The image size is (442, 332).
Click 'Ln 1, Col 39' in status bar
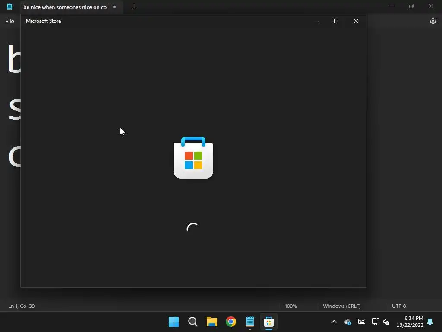click(22, 306)
